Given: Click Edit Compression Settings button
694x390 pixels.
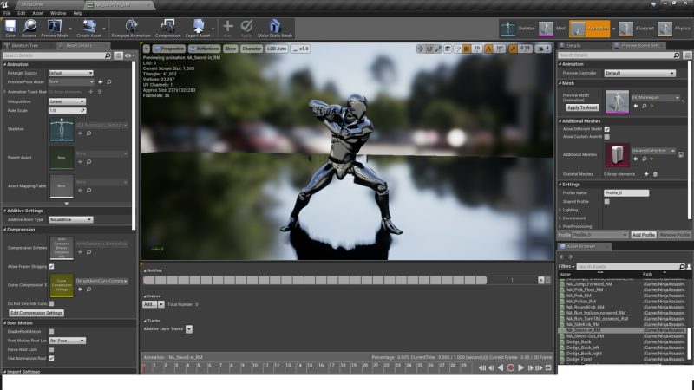Looking at the screenshot, I should [x=36, y=312].
